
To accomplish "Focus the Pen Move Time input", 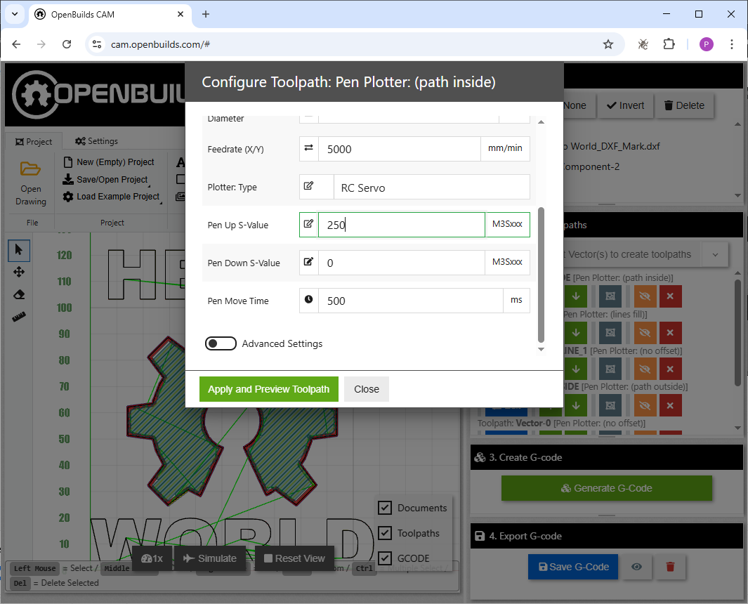I will click(411, 301).
